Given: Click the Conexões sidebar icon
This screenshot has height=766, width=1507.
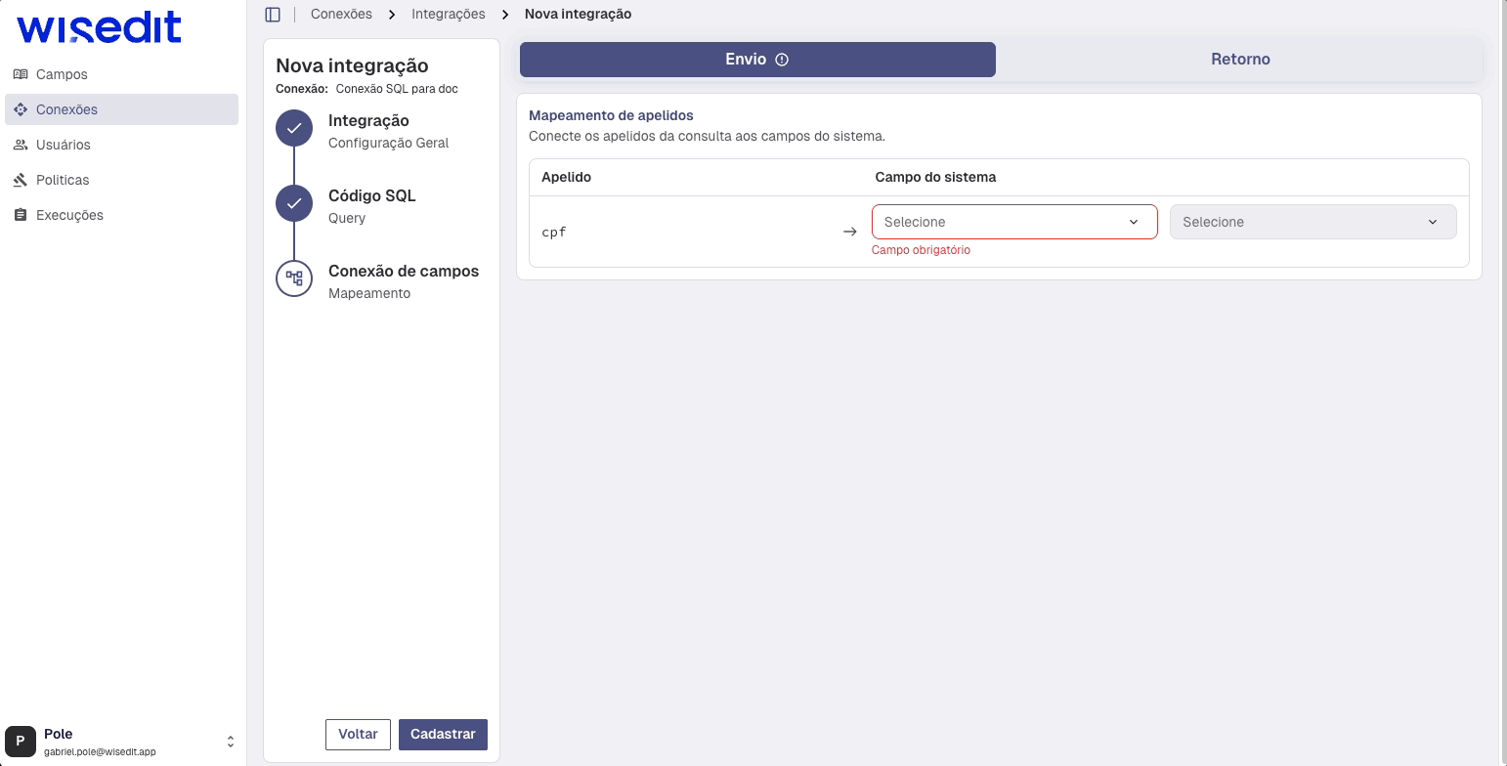Looking at the screenshot, I should click(x=21, y=109).
